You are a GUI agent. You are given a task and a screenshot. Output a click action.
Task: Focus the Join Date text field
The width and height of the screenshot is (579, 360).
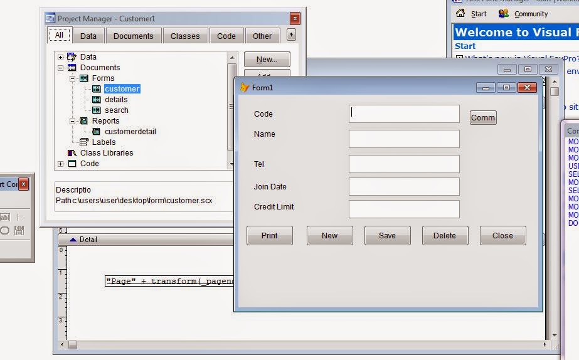404,187
